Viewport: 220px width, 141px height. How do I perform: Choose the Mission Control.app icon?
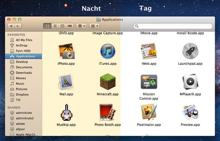pyautogui.click(x=149, y=82)
